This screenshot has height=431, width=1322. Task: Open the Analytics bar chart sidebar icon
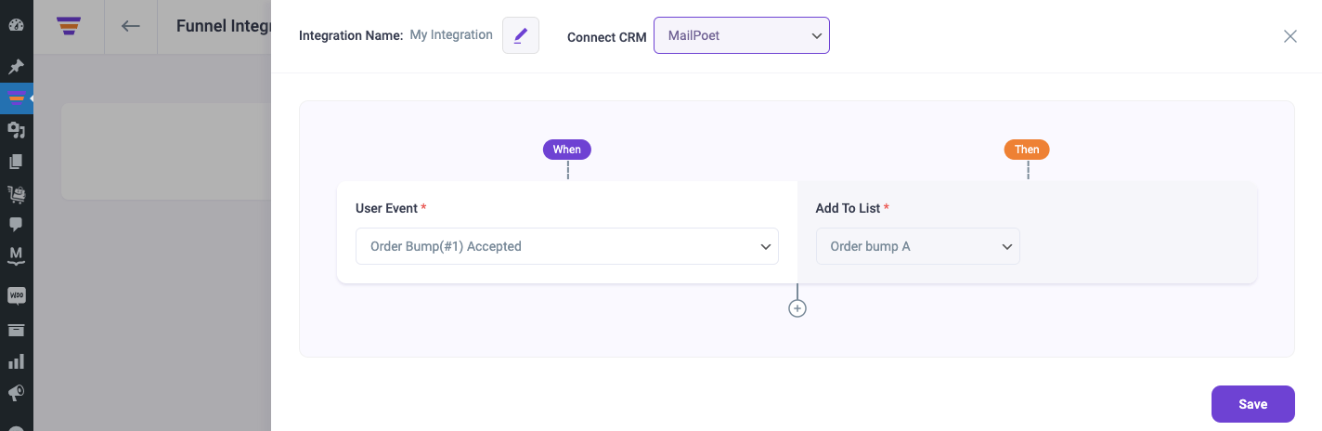point(16,361)
